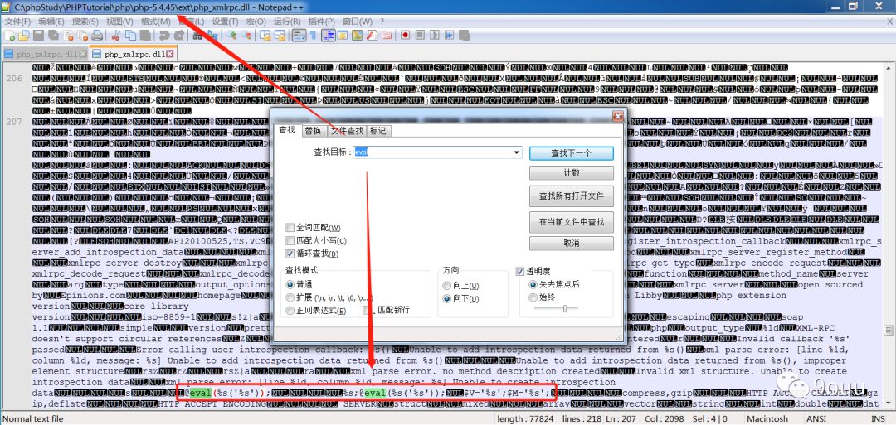
Task: Zoom in with the toolbar icon
Action: pos(232,36)
